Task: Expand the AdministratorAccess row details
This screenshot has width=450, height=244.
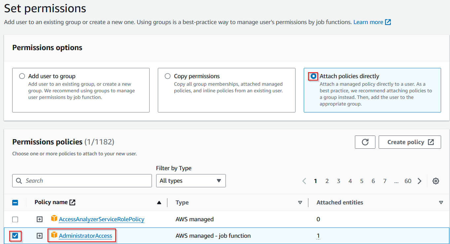Action: tap(40, 236)
